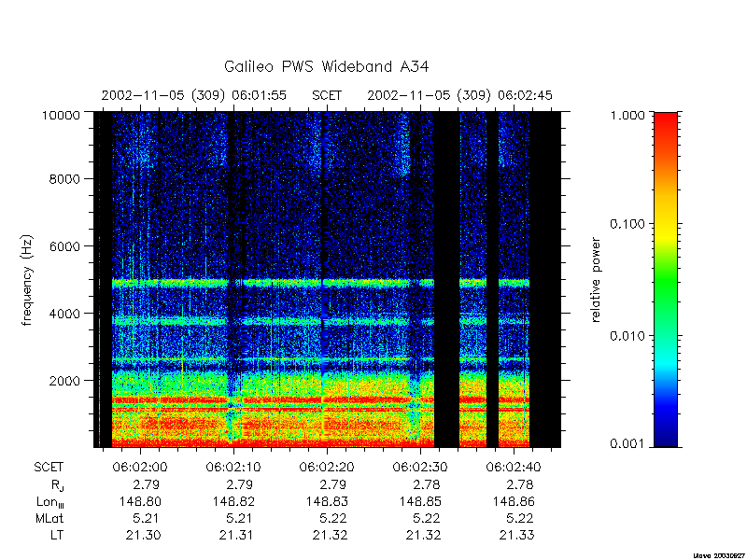Select the start time "2002-11-05 (309) 06:01:55"
Screen dimensions: 747x560
[x=194, y=96]
